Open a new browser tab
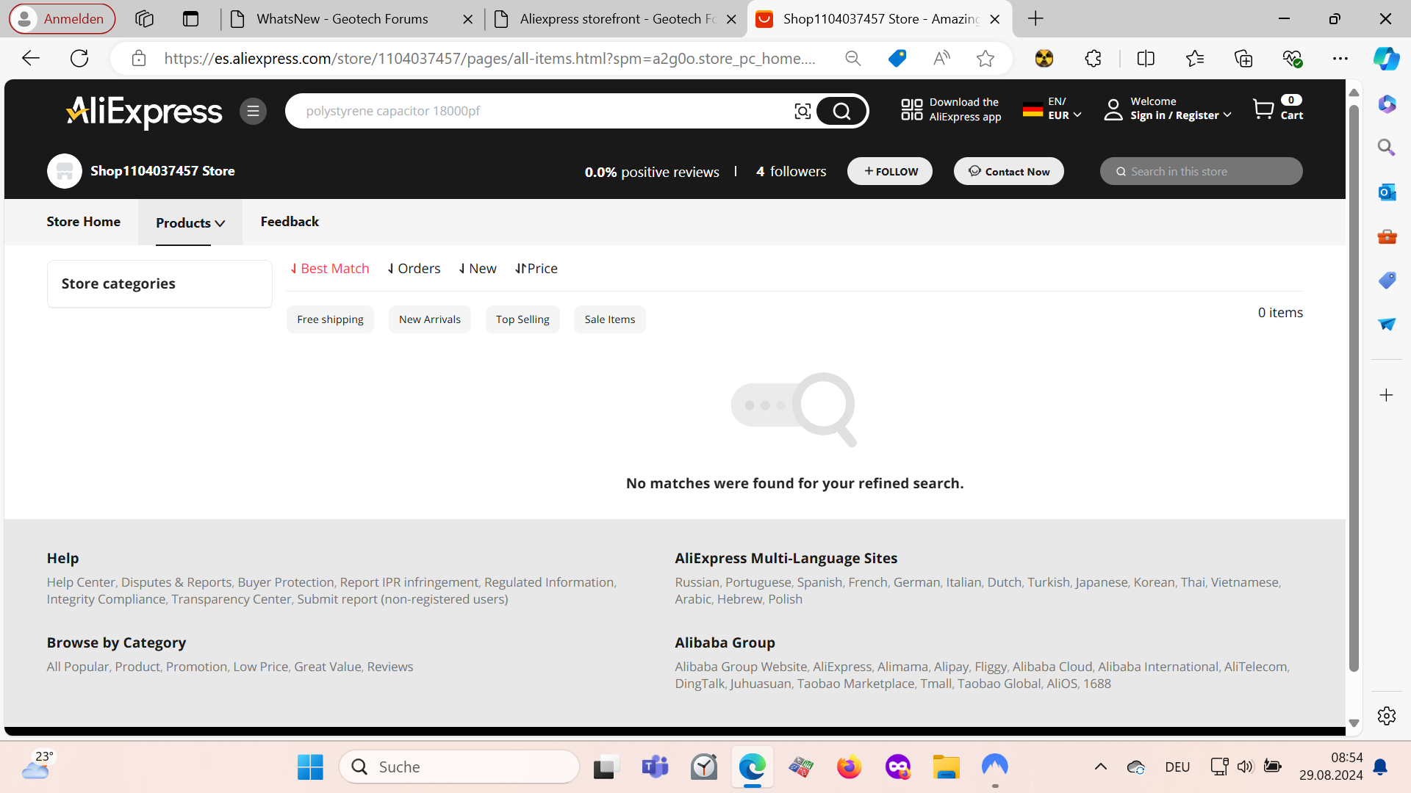1411x793 pixels. point(1035,19)
